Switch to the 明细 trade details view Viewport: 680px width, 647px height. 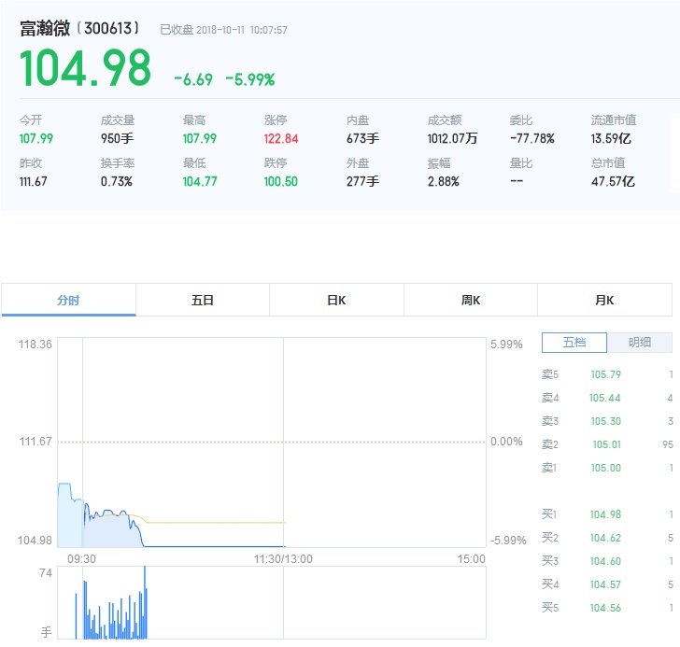click(x=640, y=343)
